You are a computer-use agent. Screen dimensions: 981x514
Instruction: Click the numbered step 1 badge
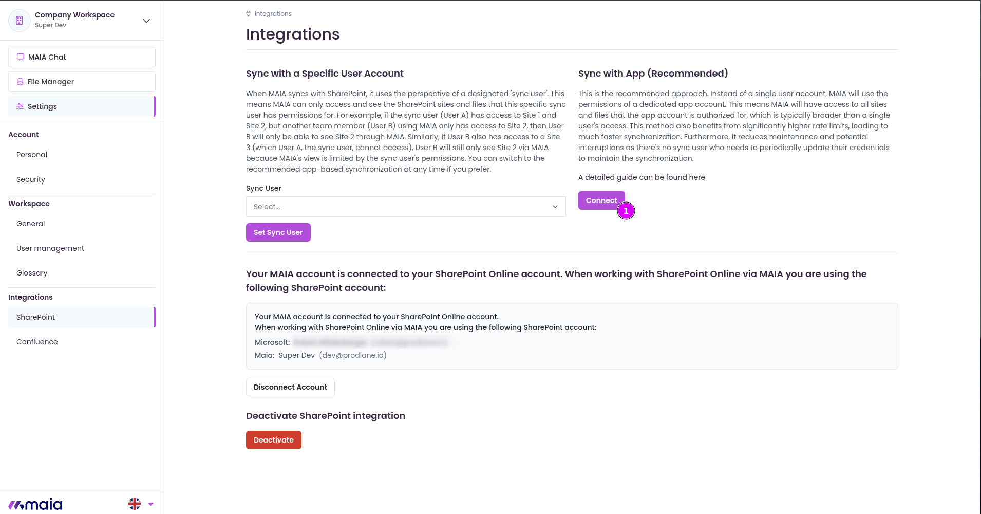pyautogui.click(x=626, y=211)
